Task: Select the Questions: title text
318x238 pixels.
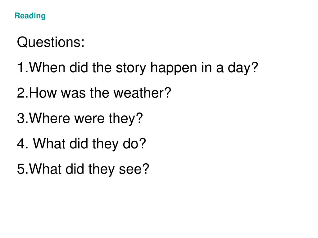Action: pyautogui.click(x=51, y=42)
